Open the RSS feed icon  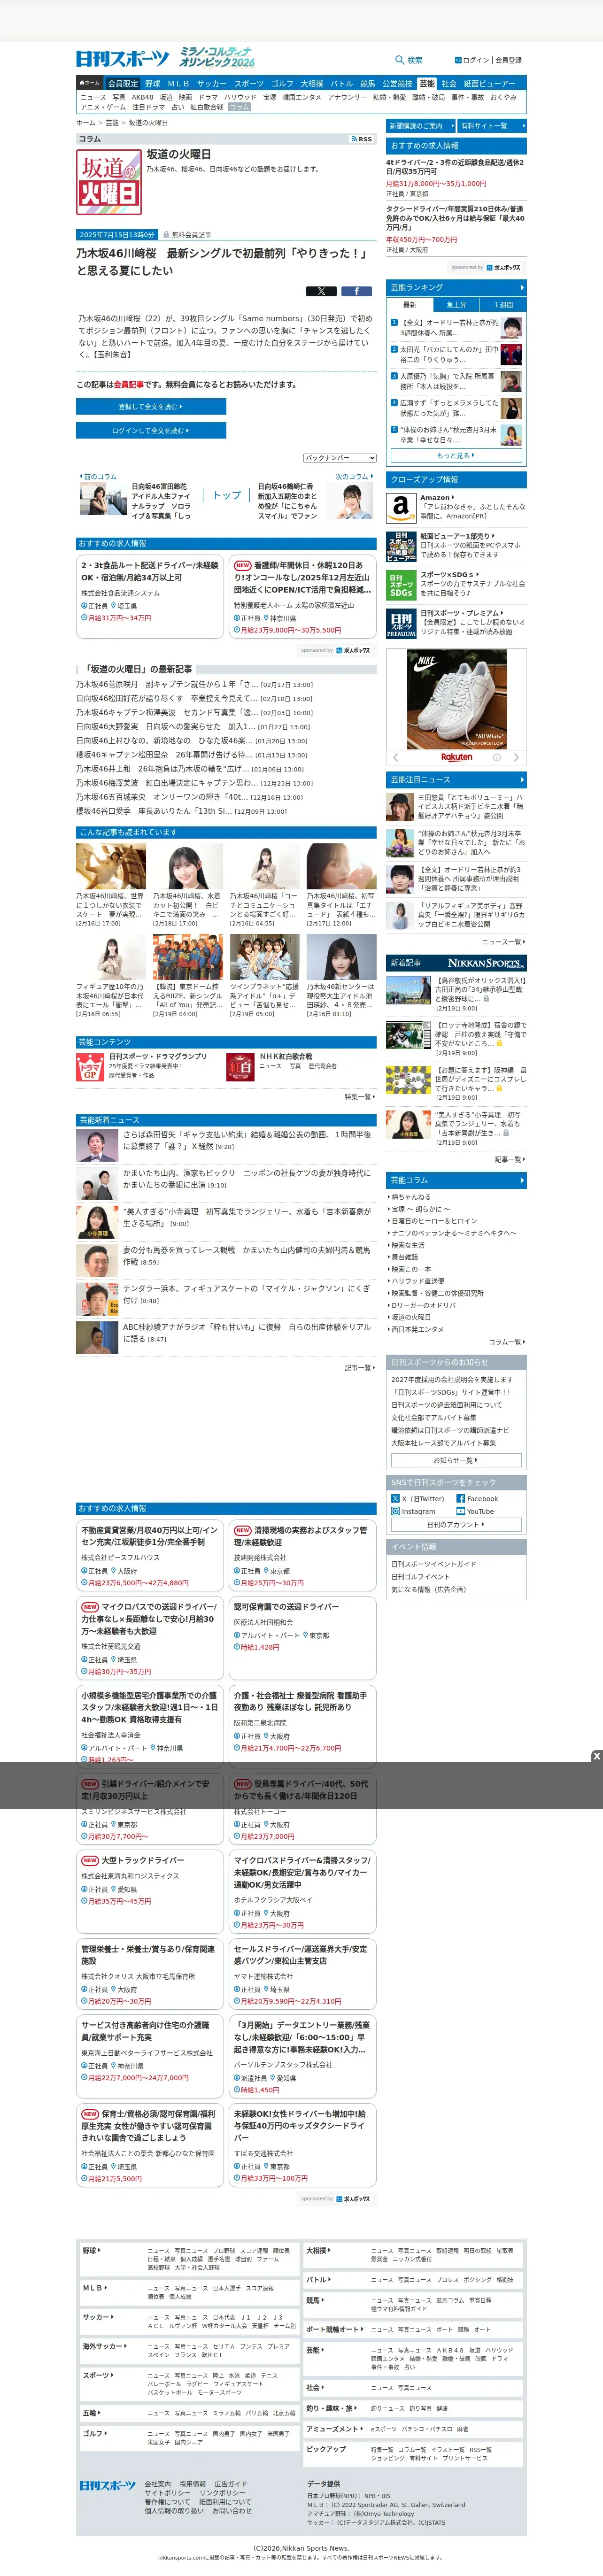[362, 139]
